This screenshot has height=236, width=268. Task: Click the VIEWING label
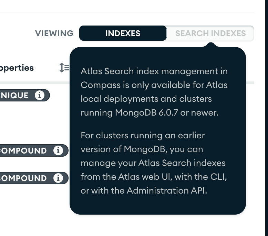(x=54, y=33)
